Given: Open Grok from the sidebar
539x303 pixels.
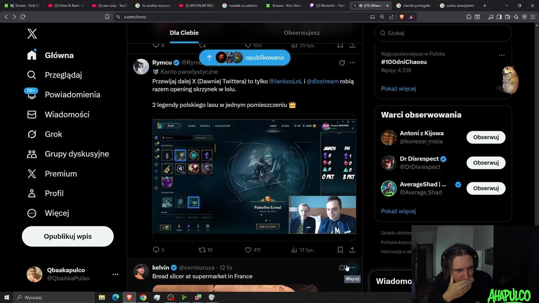Looking at the screenshot, I should 45,134.
